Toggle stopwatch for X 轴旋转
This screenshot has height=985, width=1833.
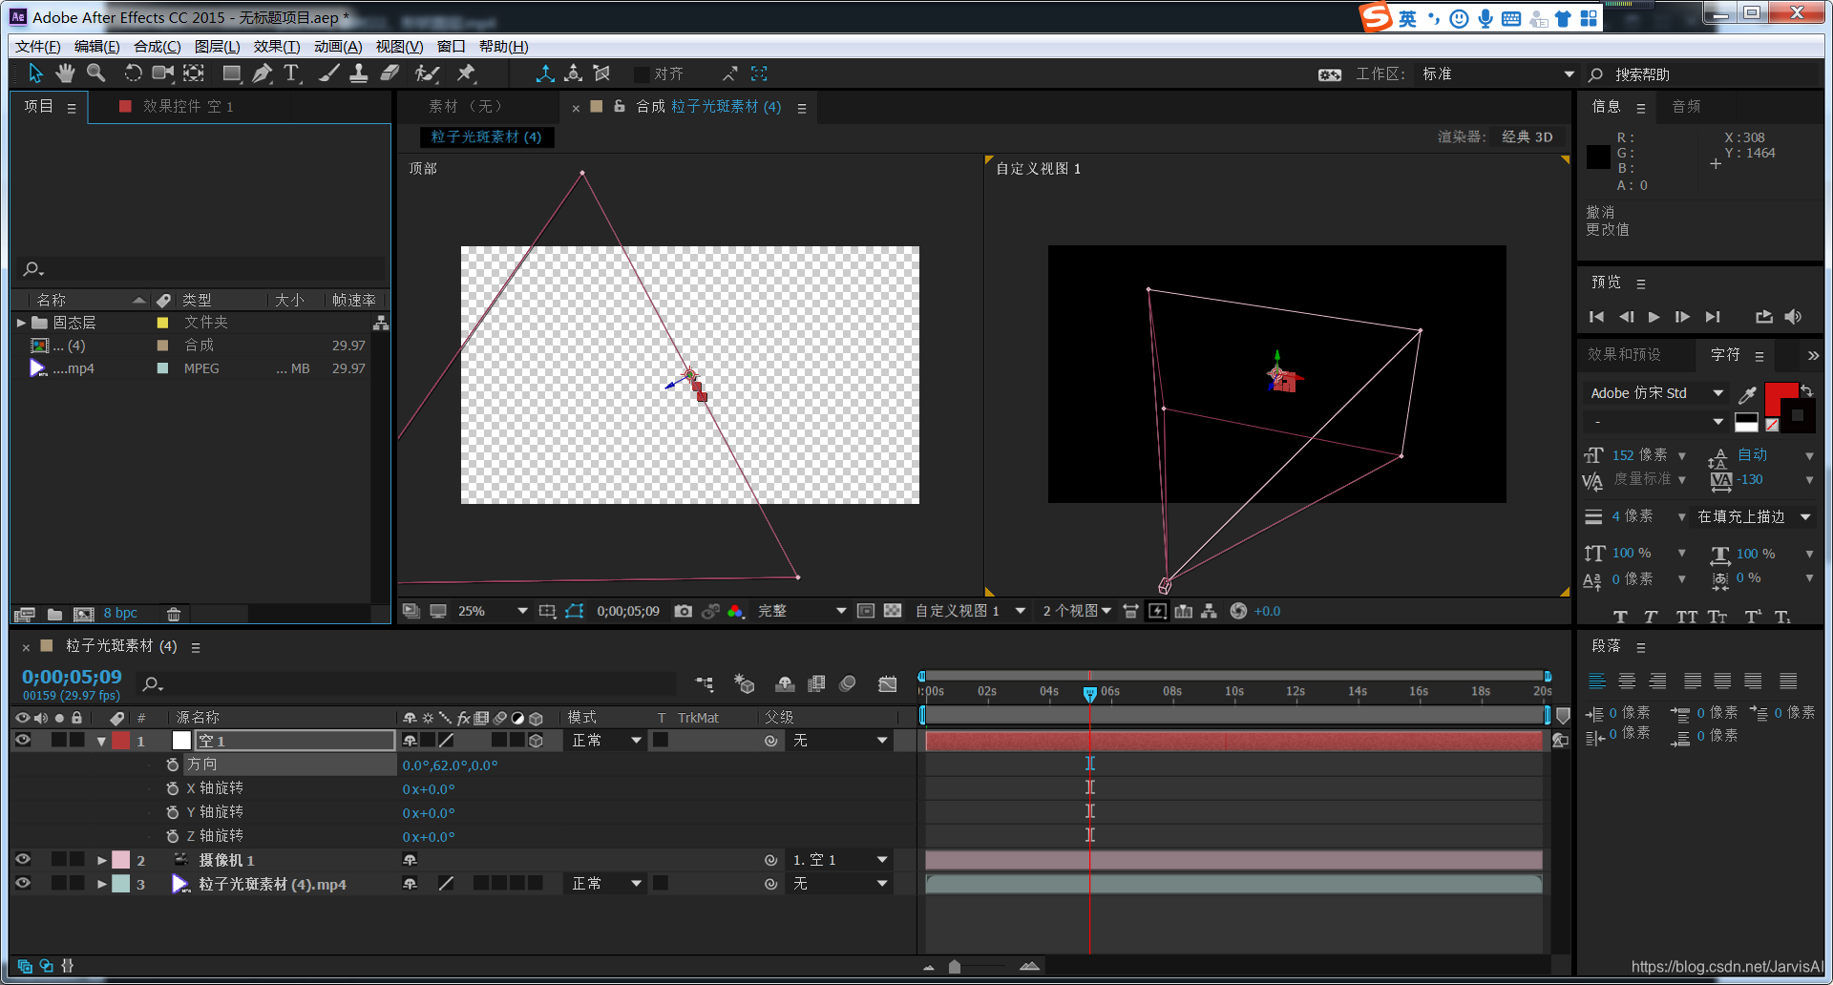pos(172,788)
